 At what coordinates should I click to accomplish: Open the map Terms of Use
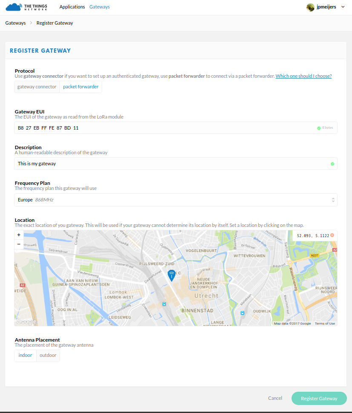click(x=325, y=323)
